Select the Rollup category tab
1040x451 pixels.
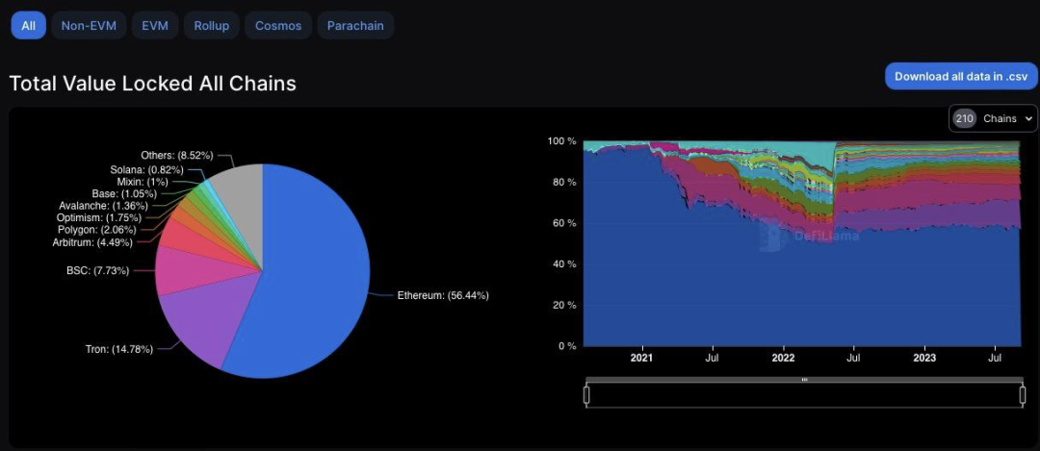coord(211,26)
